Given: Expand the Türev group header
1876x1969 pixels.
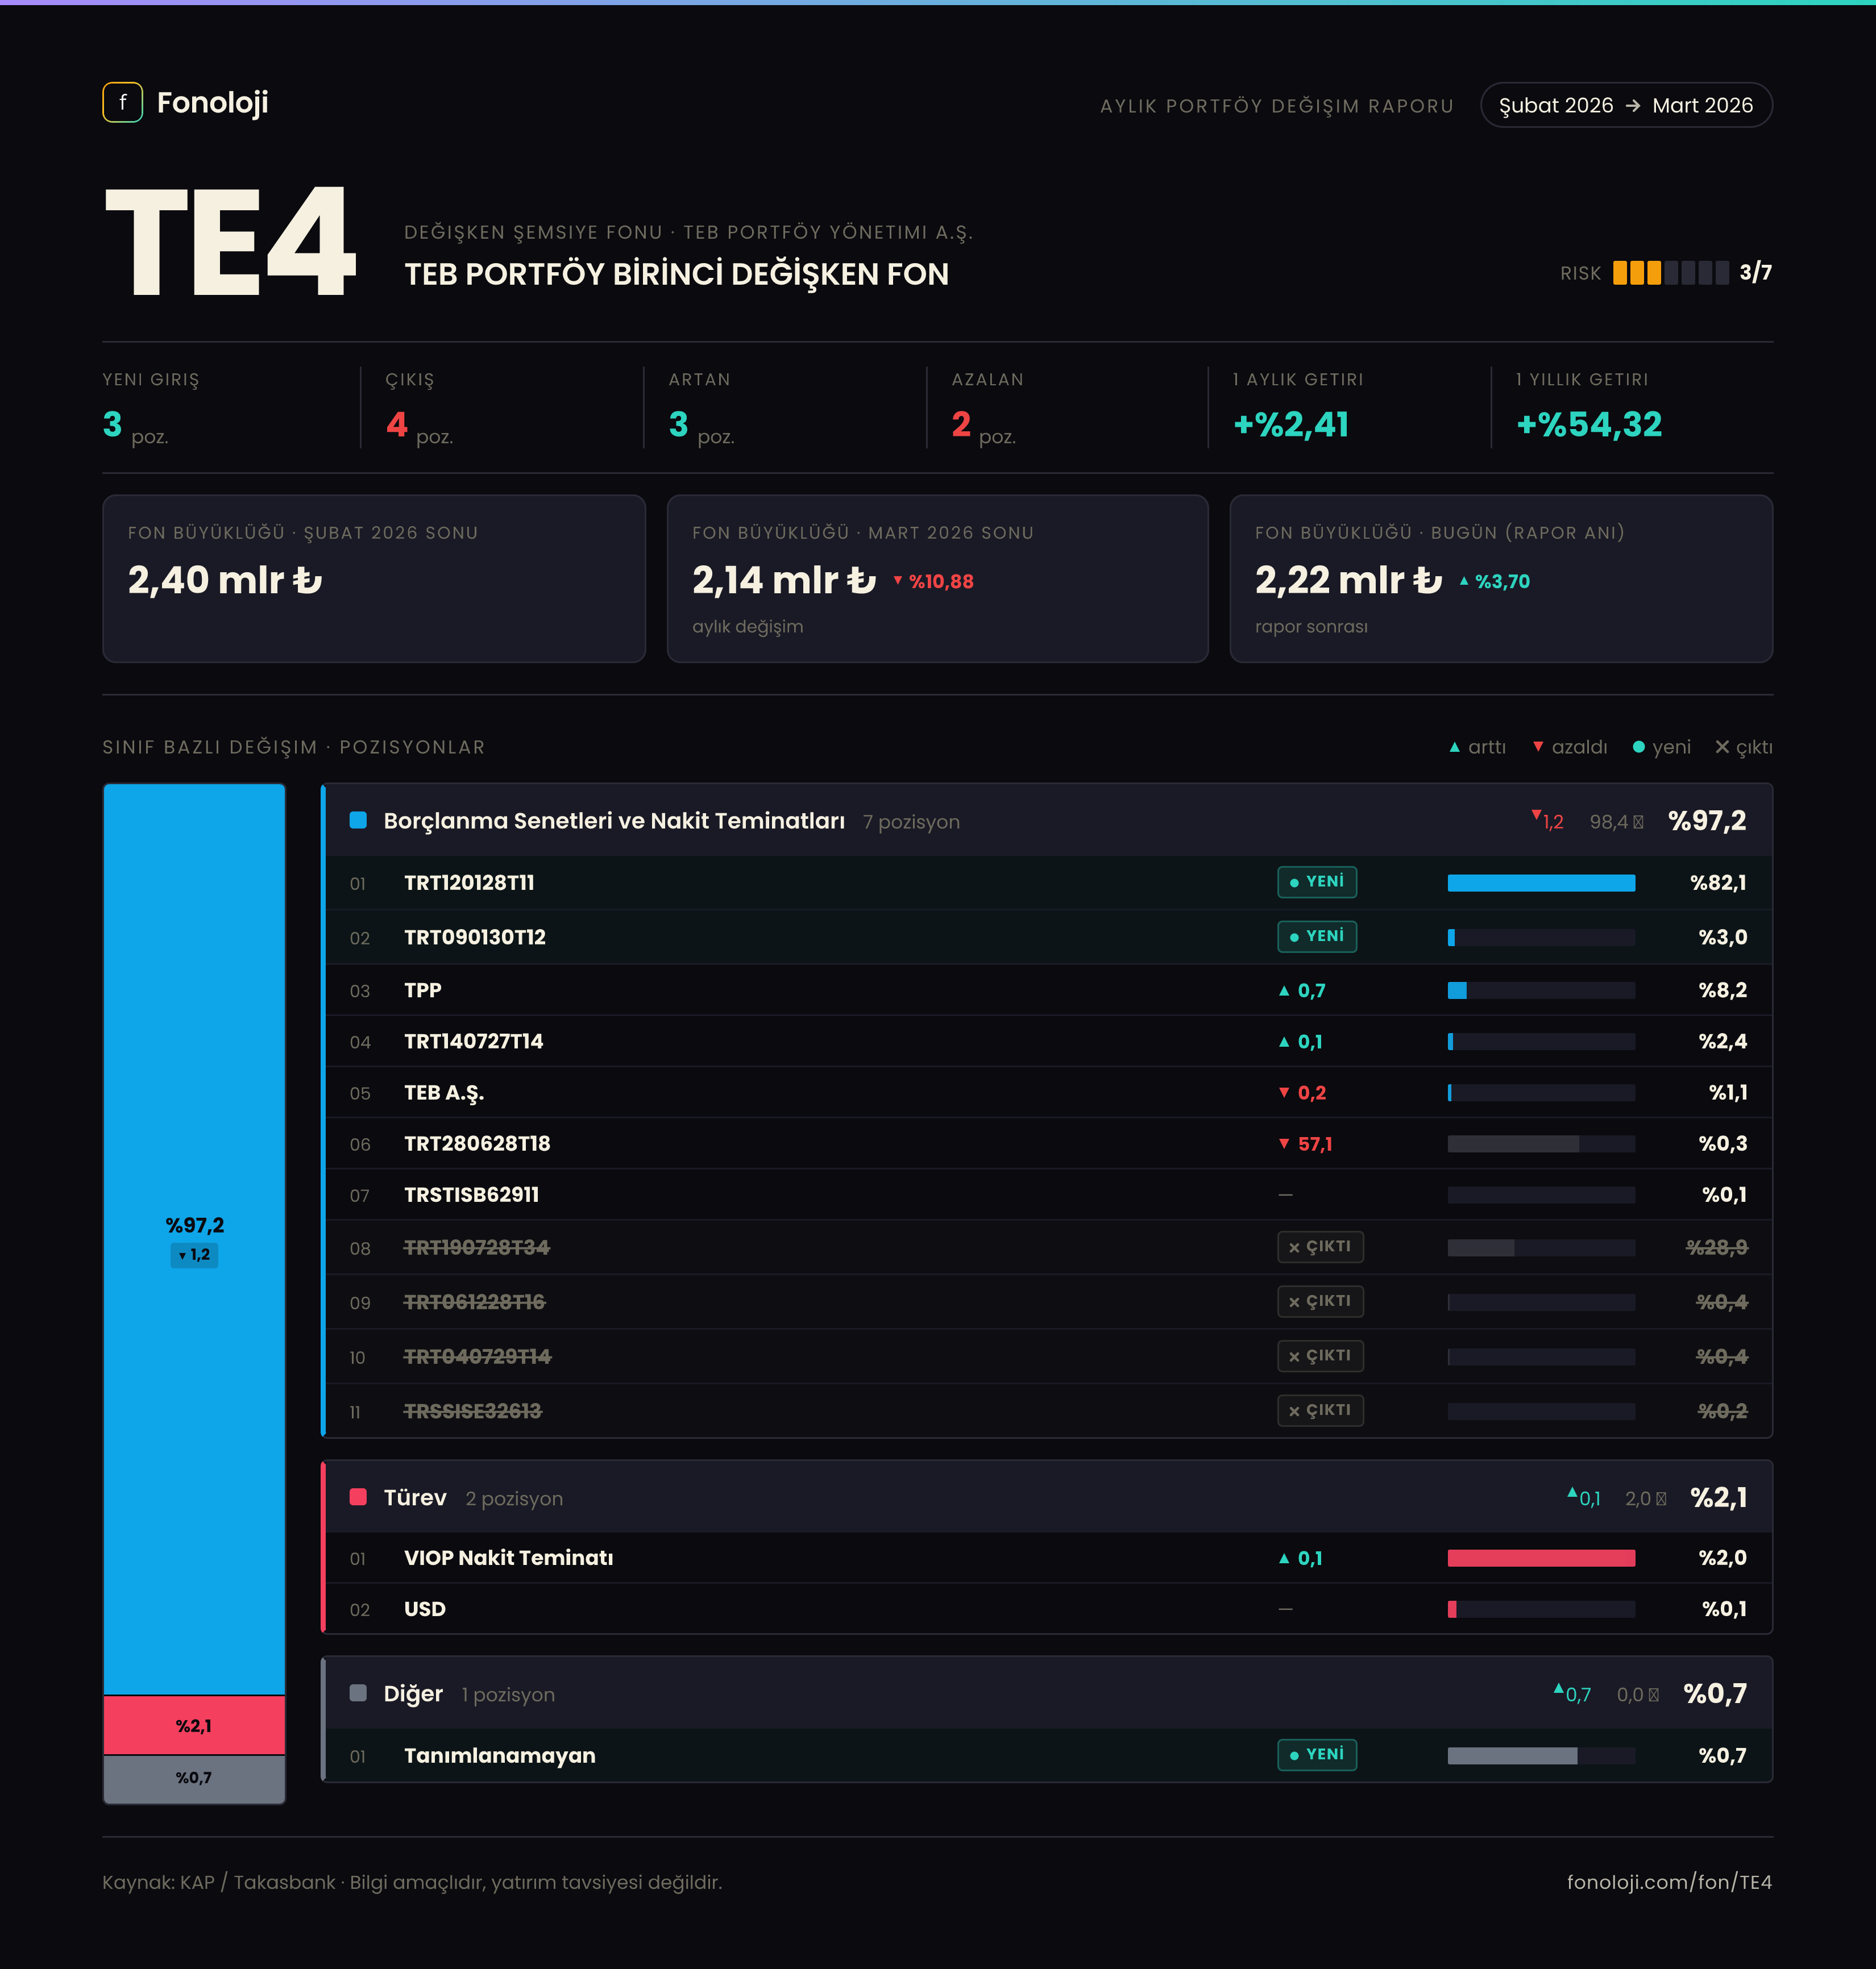Looking at the screenshot, I should (x=1047, y=1497).
